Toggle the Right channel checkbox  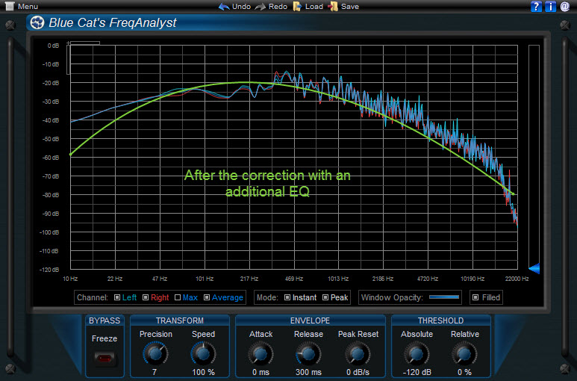pos(146,297)
